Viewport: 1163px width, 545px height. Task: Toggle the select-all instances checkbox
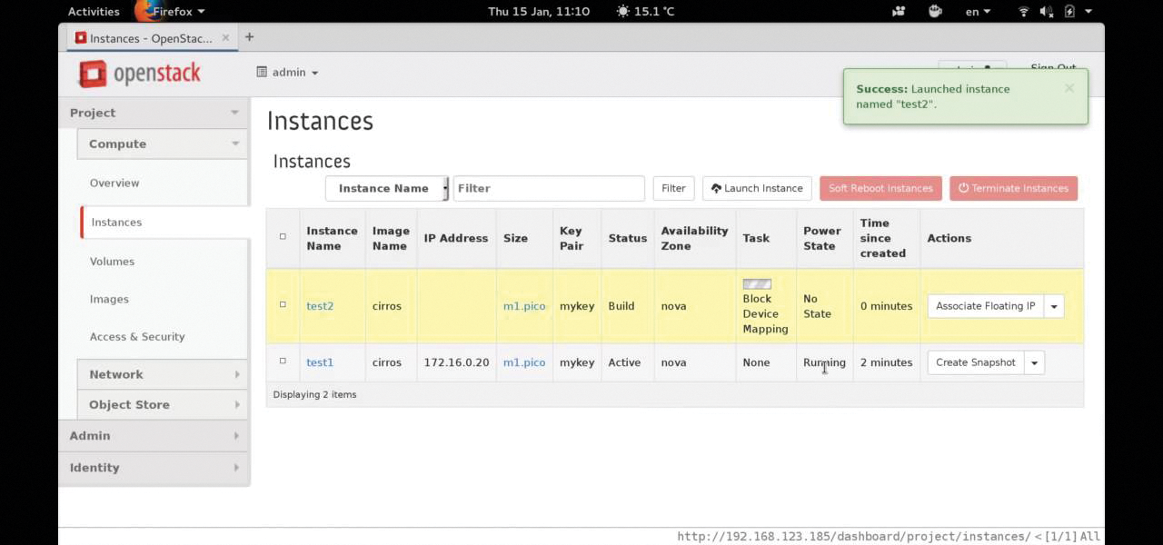(x=283, y=237)
